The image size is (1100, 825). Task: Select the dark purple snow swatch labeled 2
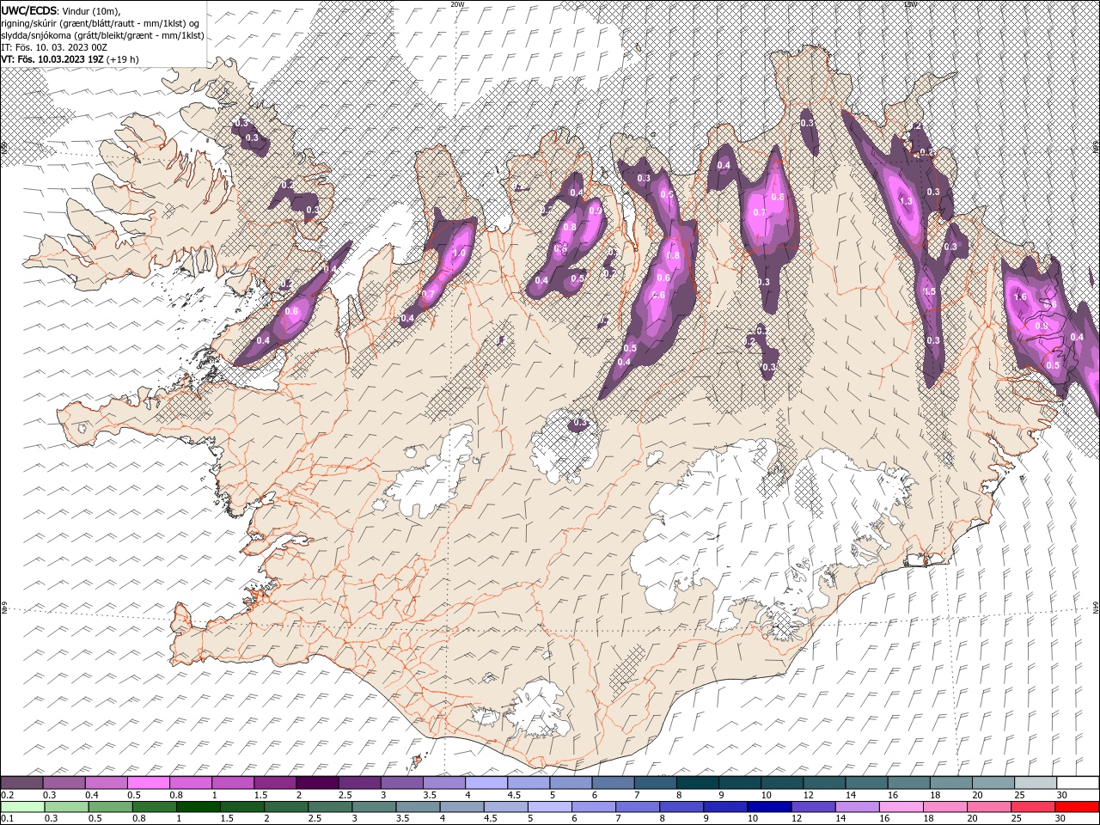317,783
